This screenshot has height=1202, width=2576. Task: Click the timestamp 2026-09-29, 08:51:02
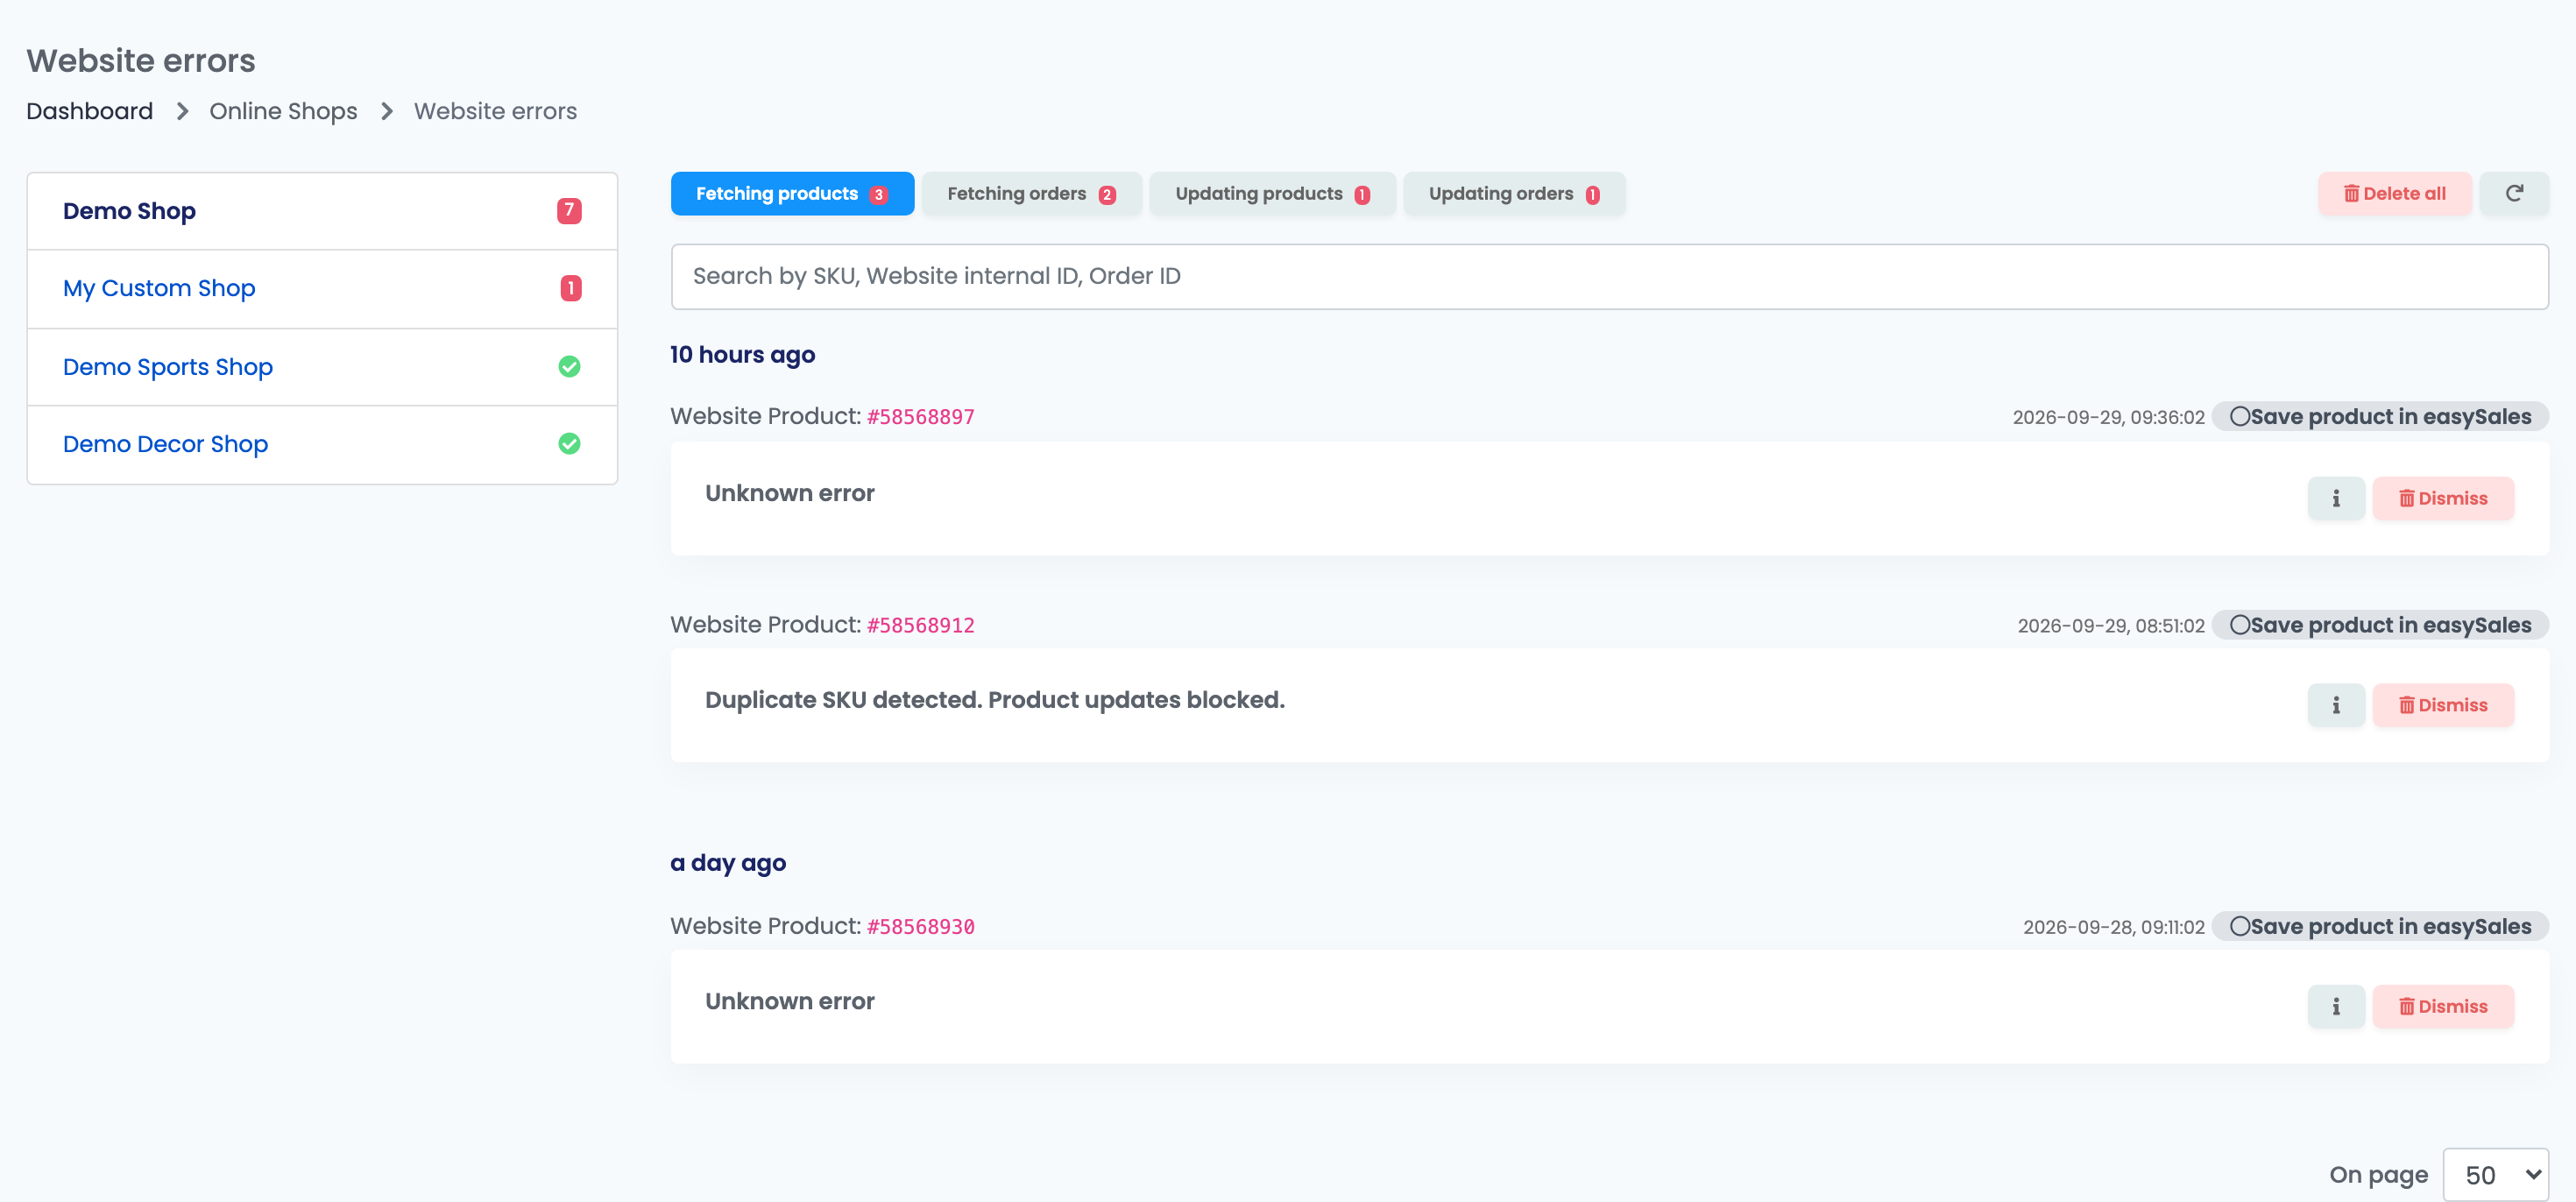click(2111, 626)
